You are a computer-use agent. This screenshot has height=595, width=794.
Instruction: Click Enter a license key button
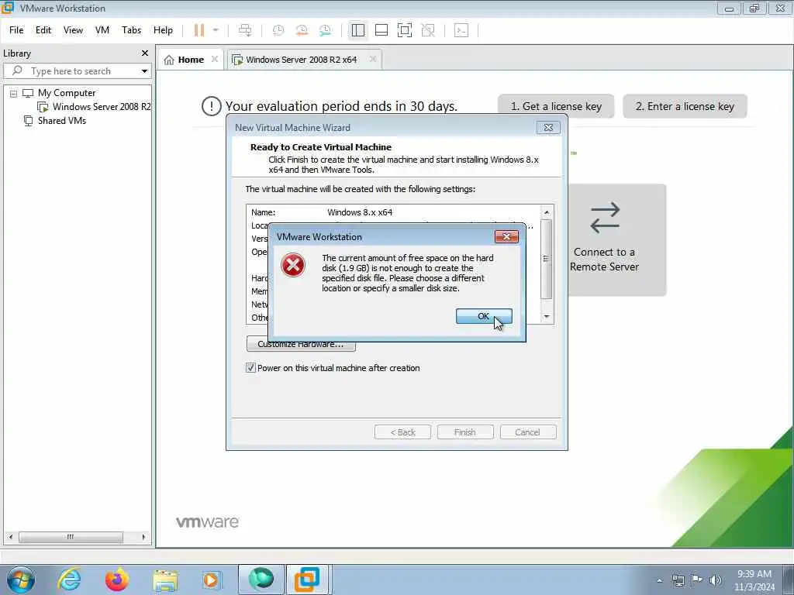click(685, 106)
